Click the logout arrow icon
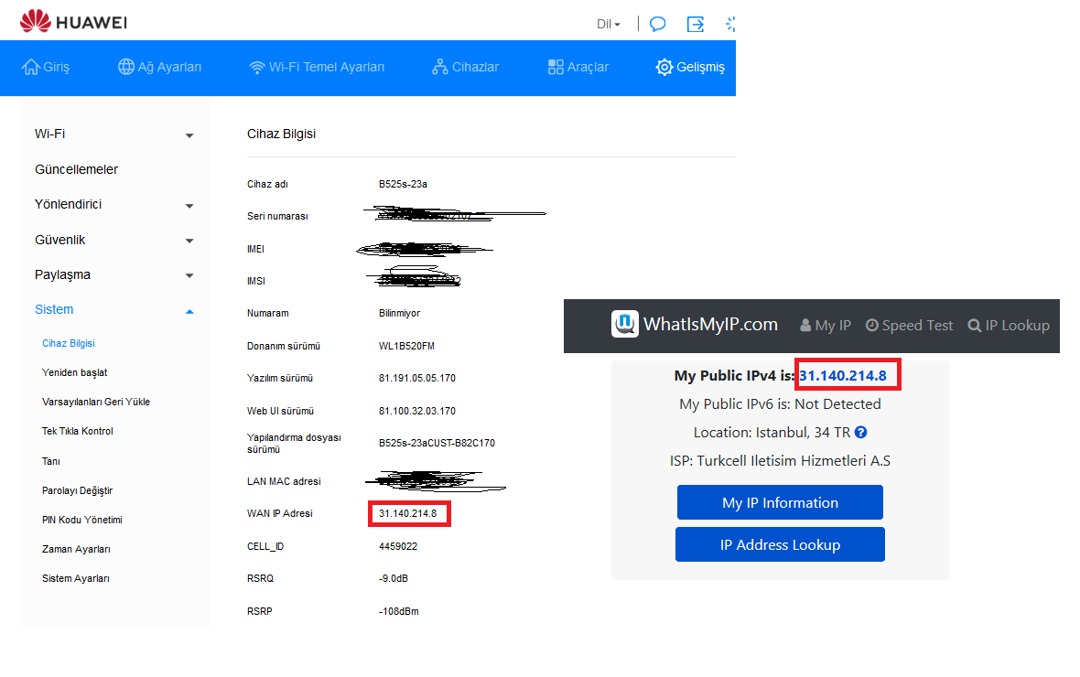Image resolution: width=1080 pixels, height=677 pixels. click(x=696, y=24)
